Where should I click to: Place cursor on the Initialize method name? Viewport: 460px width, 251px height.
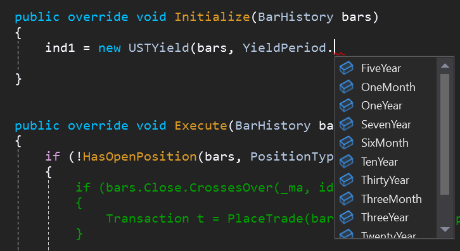(x=212, y=16)
